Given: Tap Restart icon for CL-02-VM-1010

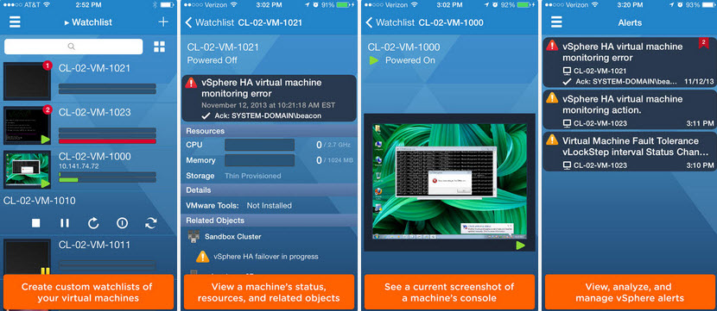Looking at the screenshot, I should point(93,223).
